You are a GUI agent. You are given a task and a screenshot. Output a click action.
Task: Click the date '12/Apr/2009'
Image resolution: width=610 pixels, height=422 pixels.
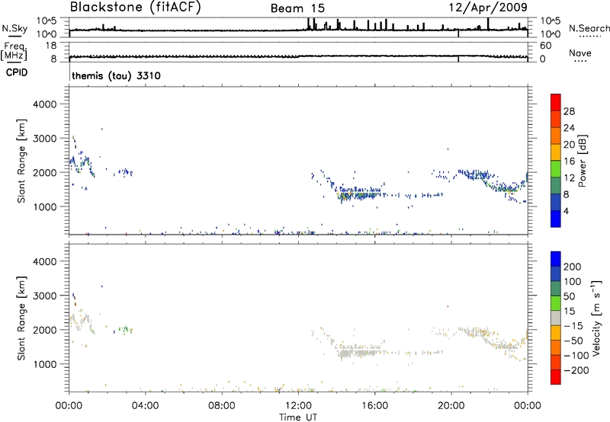(x=488, y=8)
